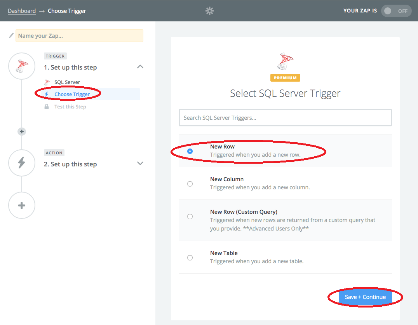Click the lock icon beside Test this Step
This screenshot has height=325, width=418.
(x=47, y=107)
